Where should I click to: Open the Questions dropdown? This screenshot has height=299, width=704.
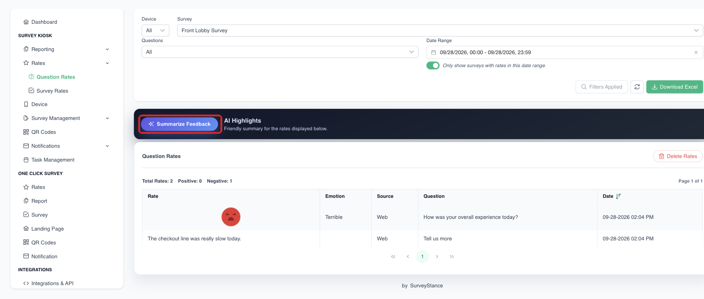(280, 52)
